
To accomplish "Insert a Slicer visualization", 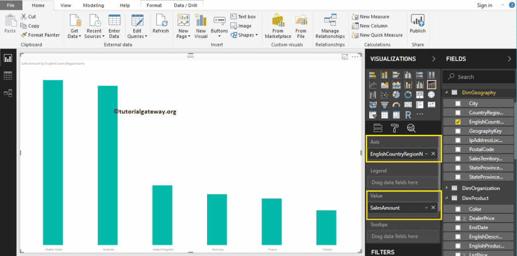I will tap(373, 115).
